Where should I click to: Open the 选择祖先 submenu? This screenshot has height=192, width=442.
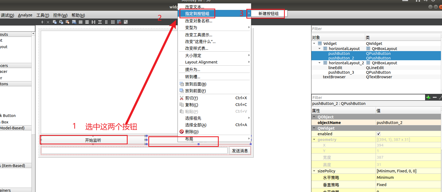[x=215, y=118]
